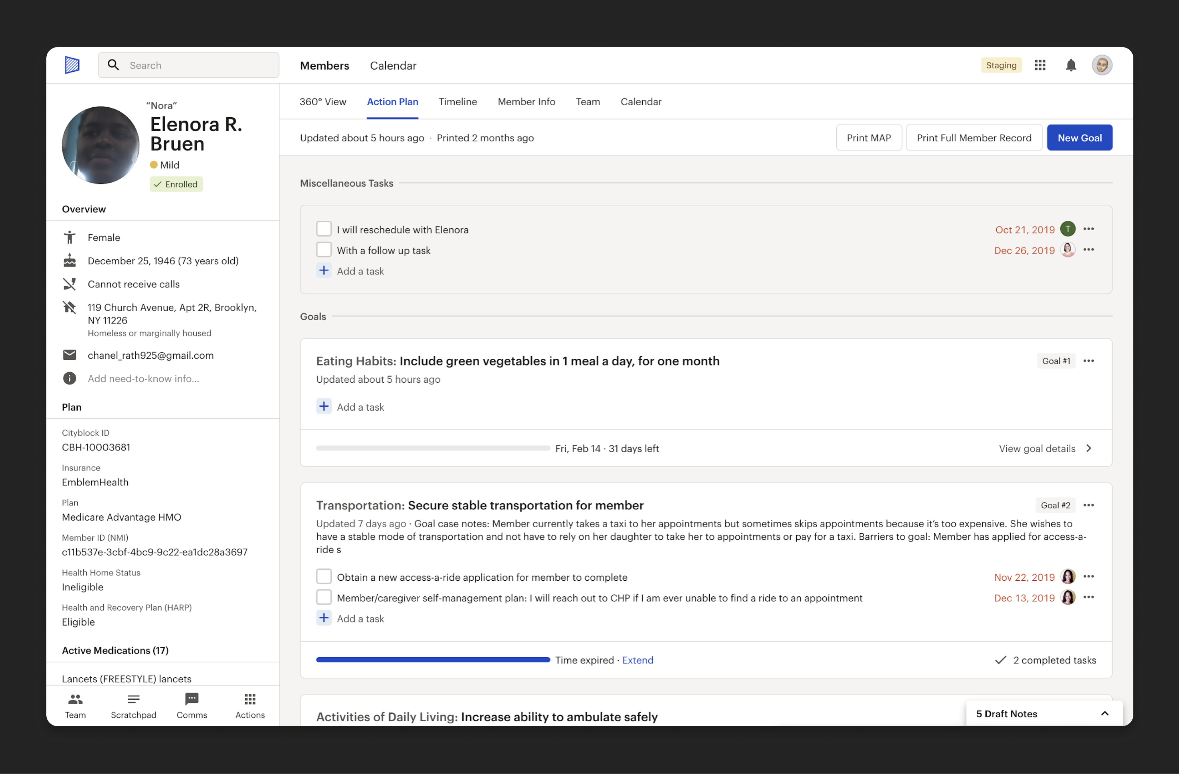Switch to 360° View tab
The image size is (1179, 774).
tap(323, 102)
